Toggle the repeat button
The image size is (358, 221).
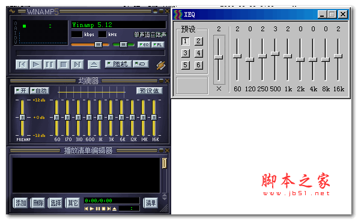[141, 64]
